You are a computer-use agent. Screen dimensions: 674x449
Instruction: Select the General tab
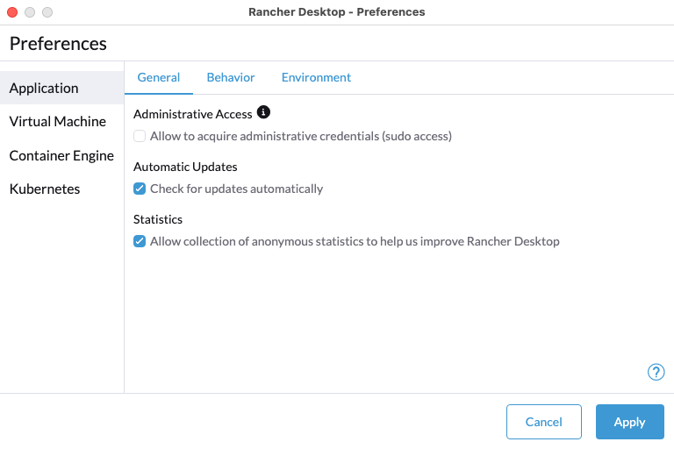pyautogui.click(x=159, y=77)
